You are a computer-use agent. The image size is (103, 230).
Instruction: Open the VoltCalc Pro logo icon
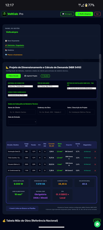point(5,14)
